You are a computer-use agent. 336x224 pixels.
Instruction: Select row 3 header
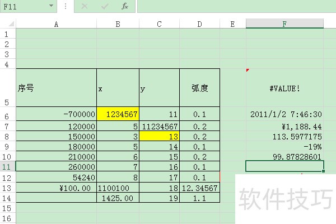(7, 54)
